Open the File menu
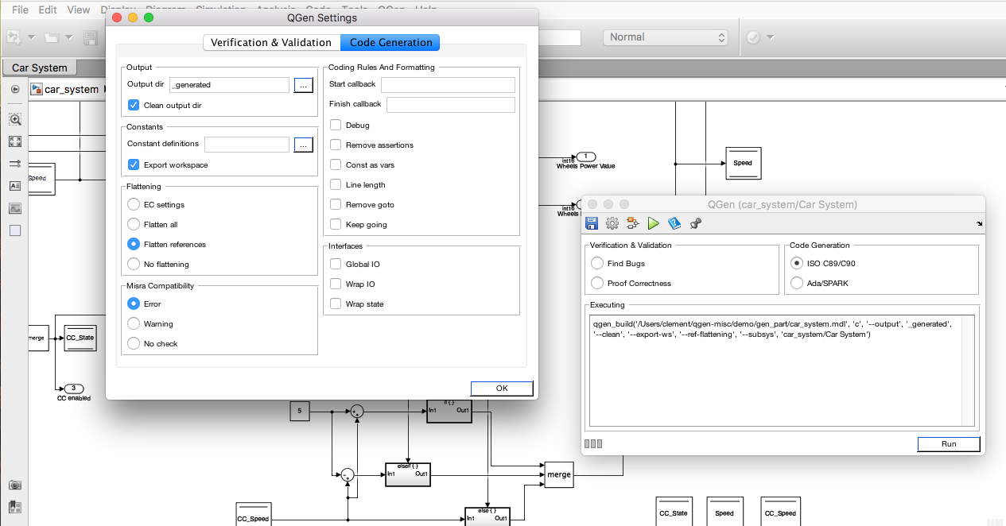1006x526 pixels. click(20, 10)
